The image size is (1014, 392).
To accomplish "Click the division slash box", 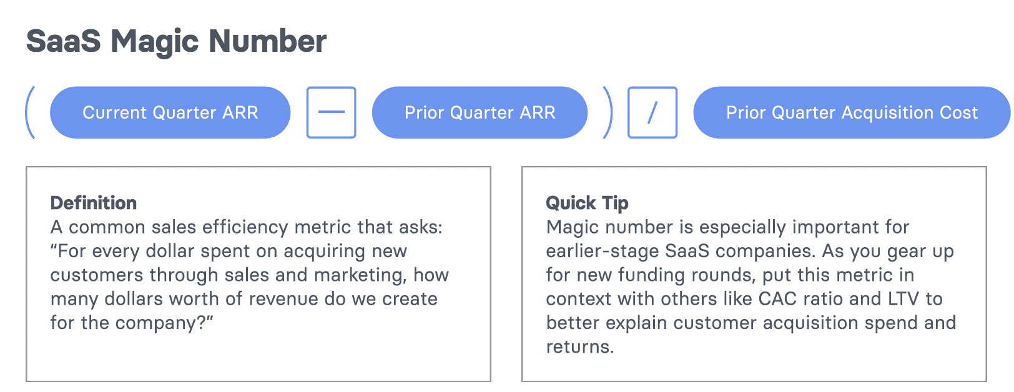I will (652, 112).
